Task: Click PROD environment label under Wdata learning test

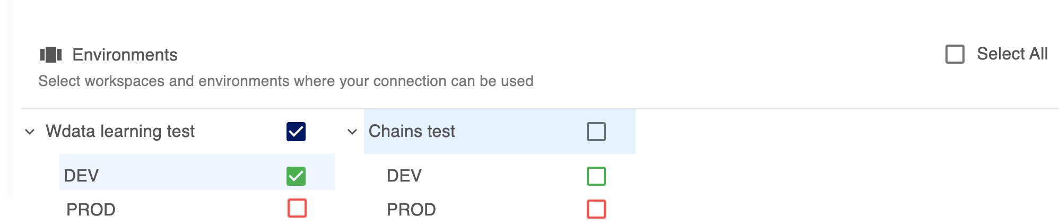Action: (91, 210)
